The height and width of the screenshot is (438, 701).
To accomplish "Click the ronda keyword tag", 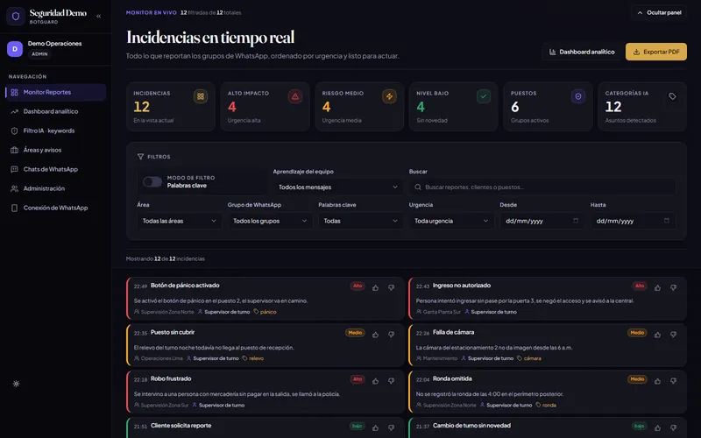I will 546,406.
